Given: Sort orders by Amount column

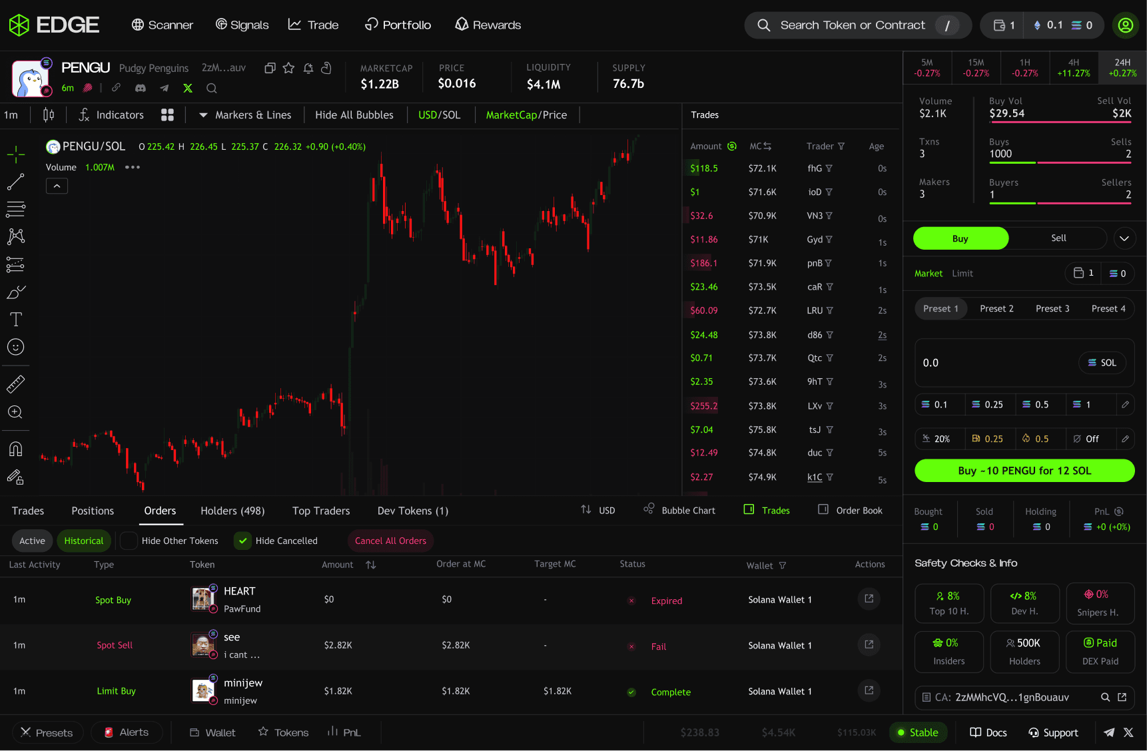Looking at the screenshot, I should [x=371, y=565].
